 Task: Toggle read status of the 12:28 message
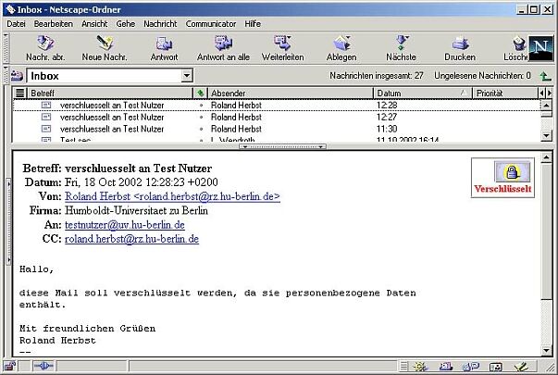[201, 106]
